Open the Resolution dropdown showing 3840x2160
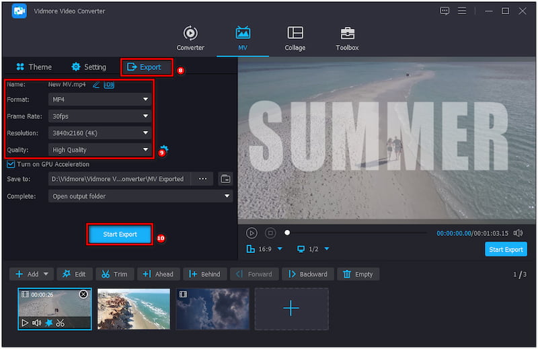The height and width of the screenshot is (349, 538). (x=100, y=133)
